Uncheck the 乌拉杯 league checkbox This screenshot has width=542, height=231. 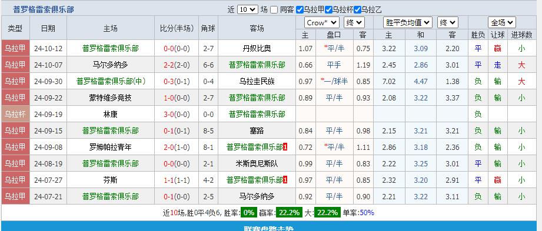(328, 9)
